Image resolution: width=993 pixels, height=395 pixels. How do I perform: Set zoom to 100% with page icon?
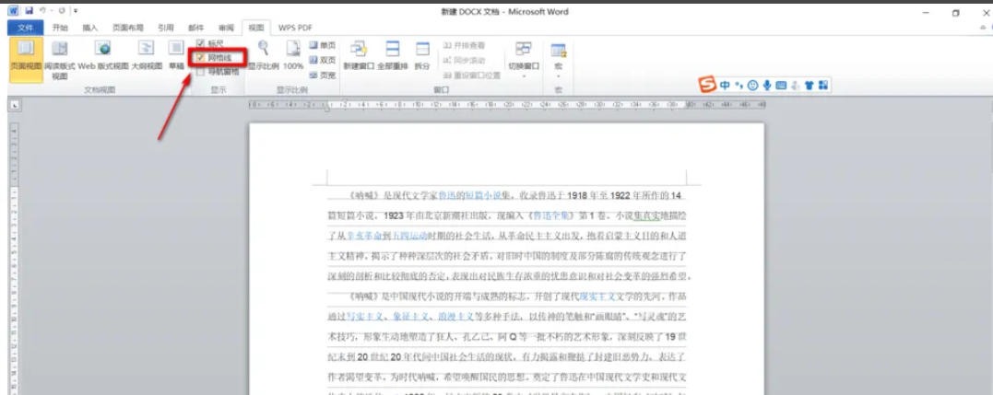click(x=293, y=55)
